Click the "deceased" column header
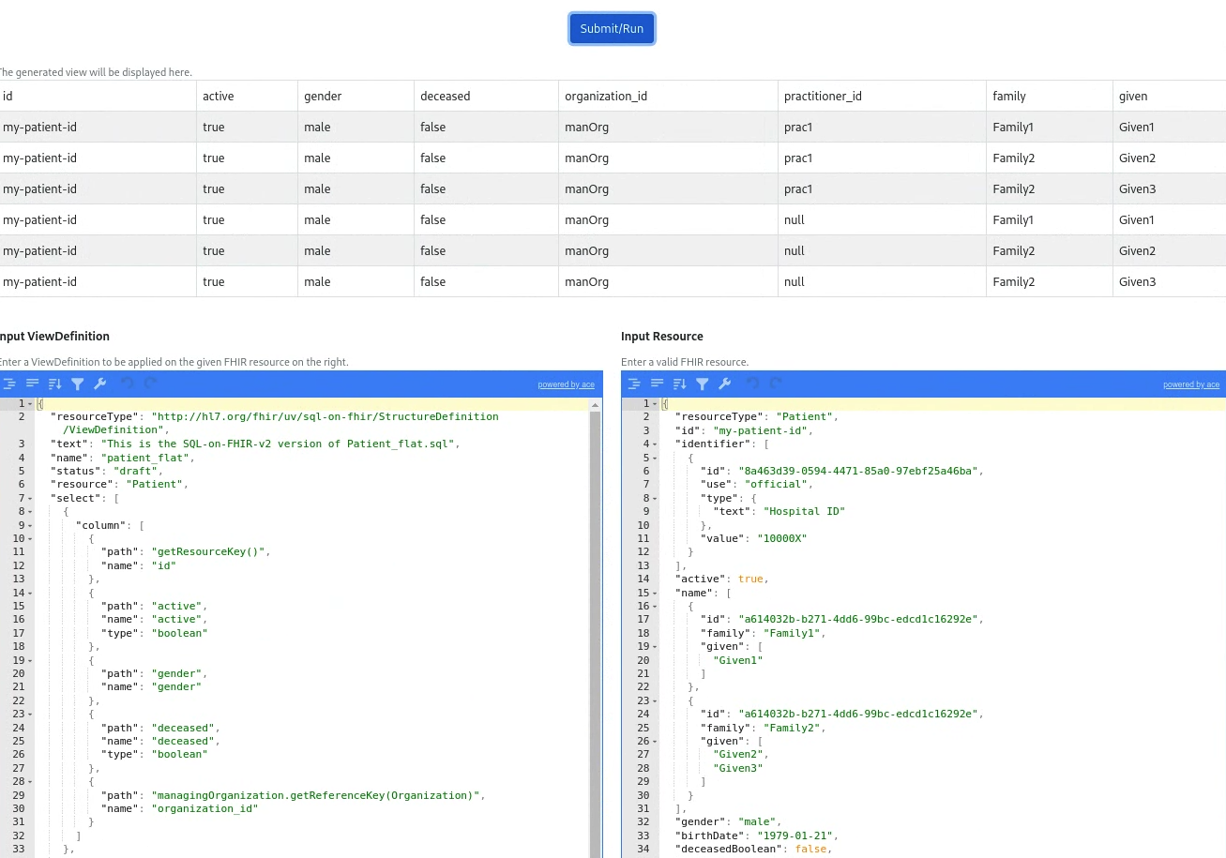 [486, 96]
